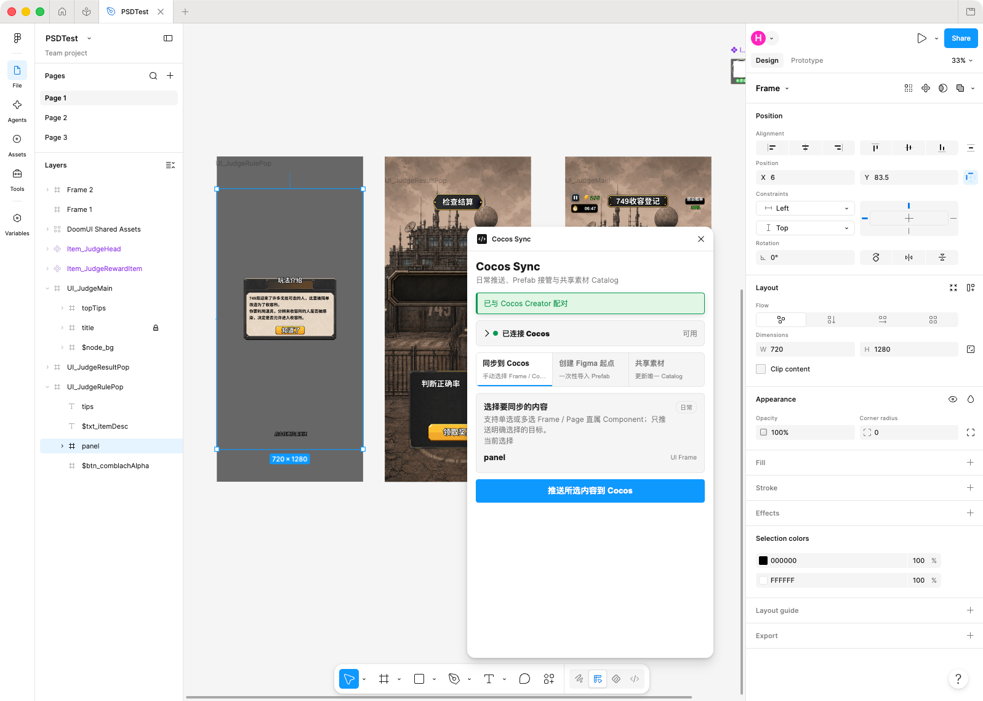Select the 创建 Figma 起点 tab

pyautogui.click(x=590, y=369)
